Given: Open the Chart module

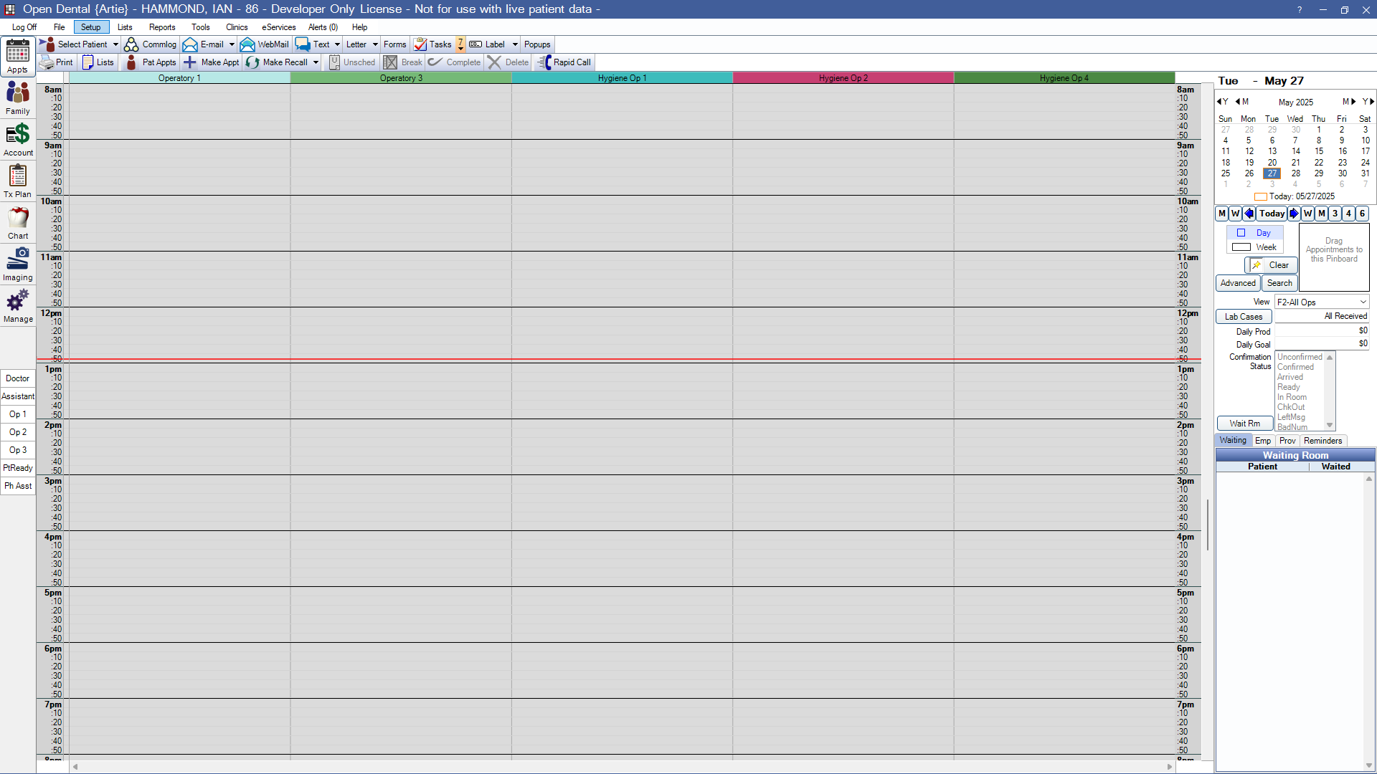Looking at the screenshot, I should [18, 222].
